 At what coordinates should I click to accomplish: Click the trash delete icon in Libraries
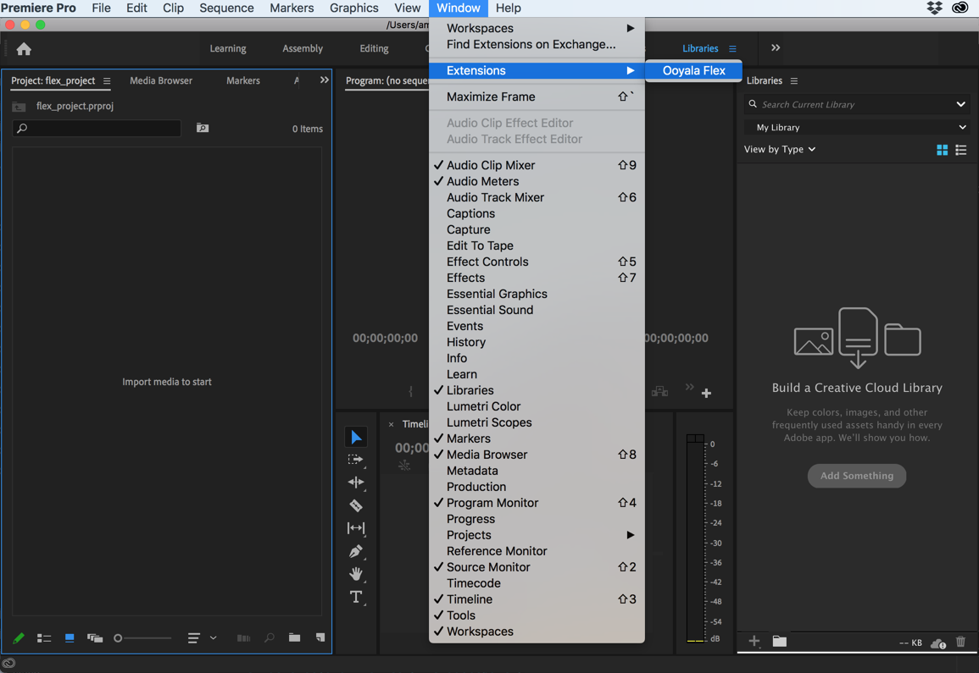click(960, 641)
